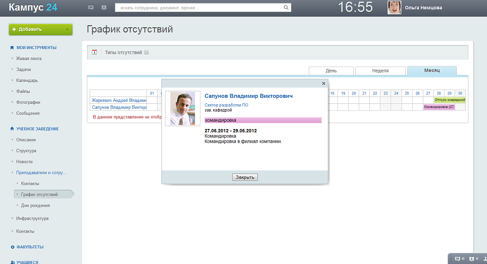Switch to the 'Неделя' tab
The image size is (487, 264).
coord(380,71)
